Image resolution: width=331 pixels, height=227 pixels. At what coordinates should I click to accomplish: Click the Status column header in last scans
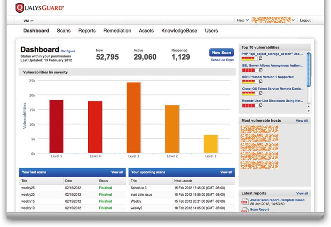[x=103, y=181]
